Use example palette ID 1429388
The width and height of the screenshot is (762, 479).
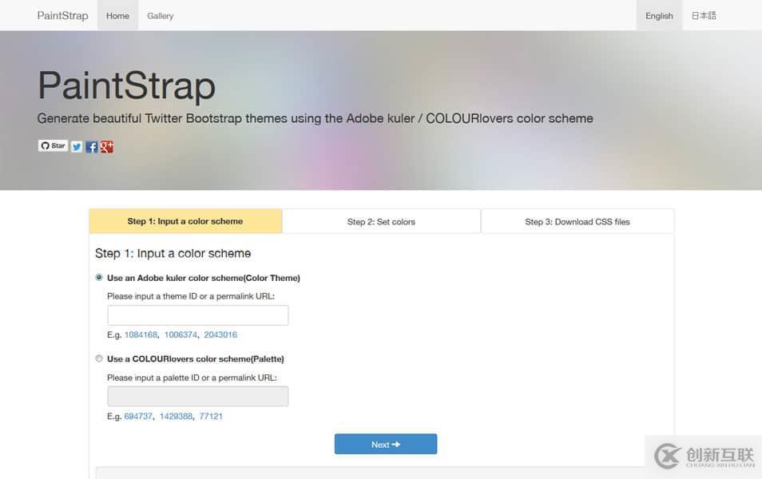pos(176,417)
